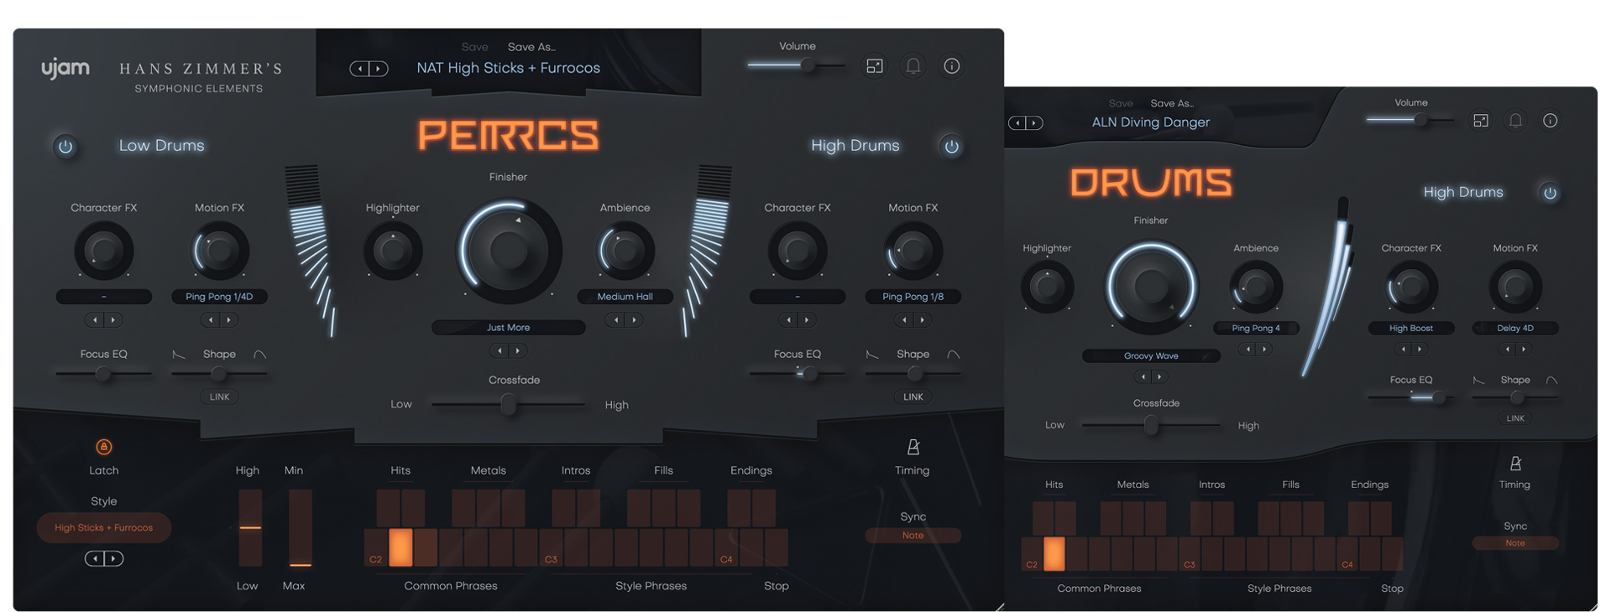The image size is (1611, 612).
Task: Click Save As in DRUMS preset bar
Action: click(1172, 104)
